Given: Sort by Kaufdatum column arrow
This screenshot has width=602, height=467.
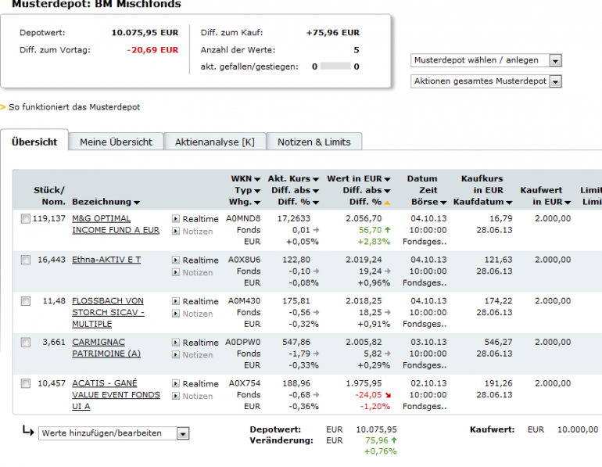Looking at the screenshot, I should coord(509,203).
